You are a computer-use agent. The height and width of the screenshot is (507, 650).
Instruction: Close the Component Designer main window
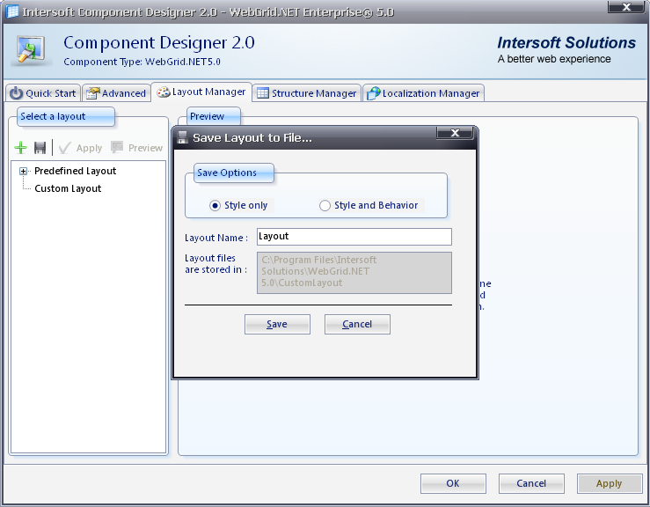[626, 7]
